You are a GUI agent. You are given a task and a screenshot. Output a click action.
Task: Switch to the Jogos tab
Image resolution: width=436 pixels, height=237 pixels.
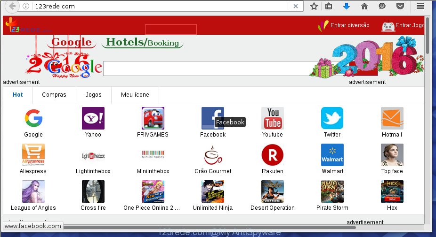93,95
